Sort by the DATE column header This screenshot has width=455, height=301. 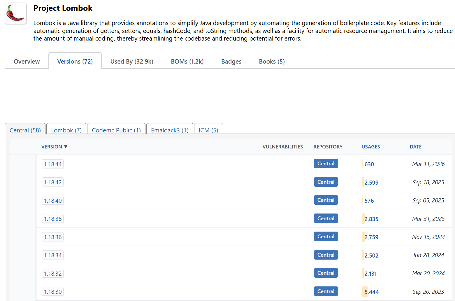[416, 147]
